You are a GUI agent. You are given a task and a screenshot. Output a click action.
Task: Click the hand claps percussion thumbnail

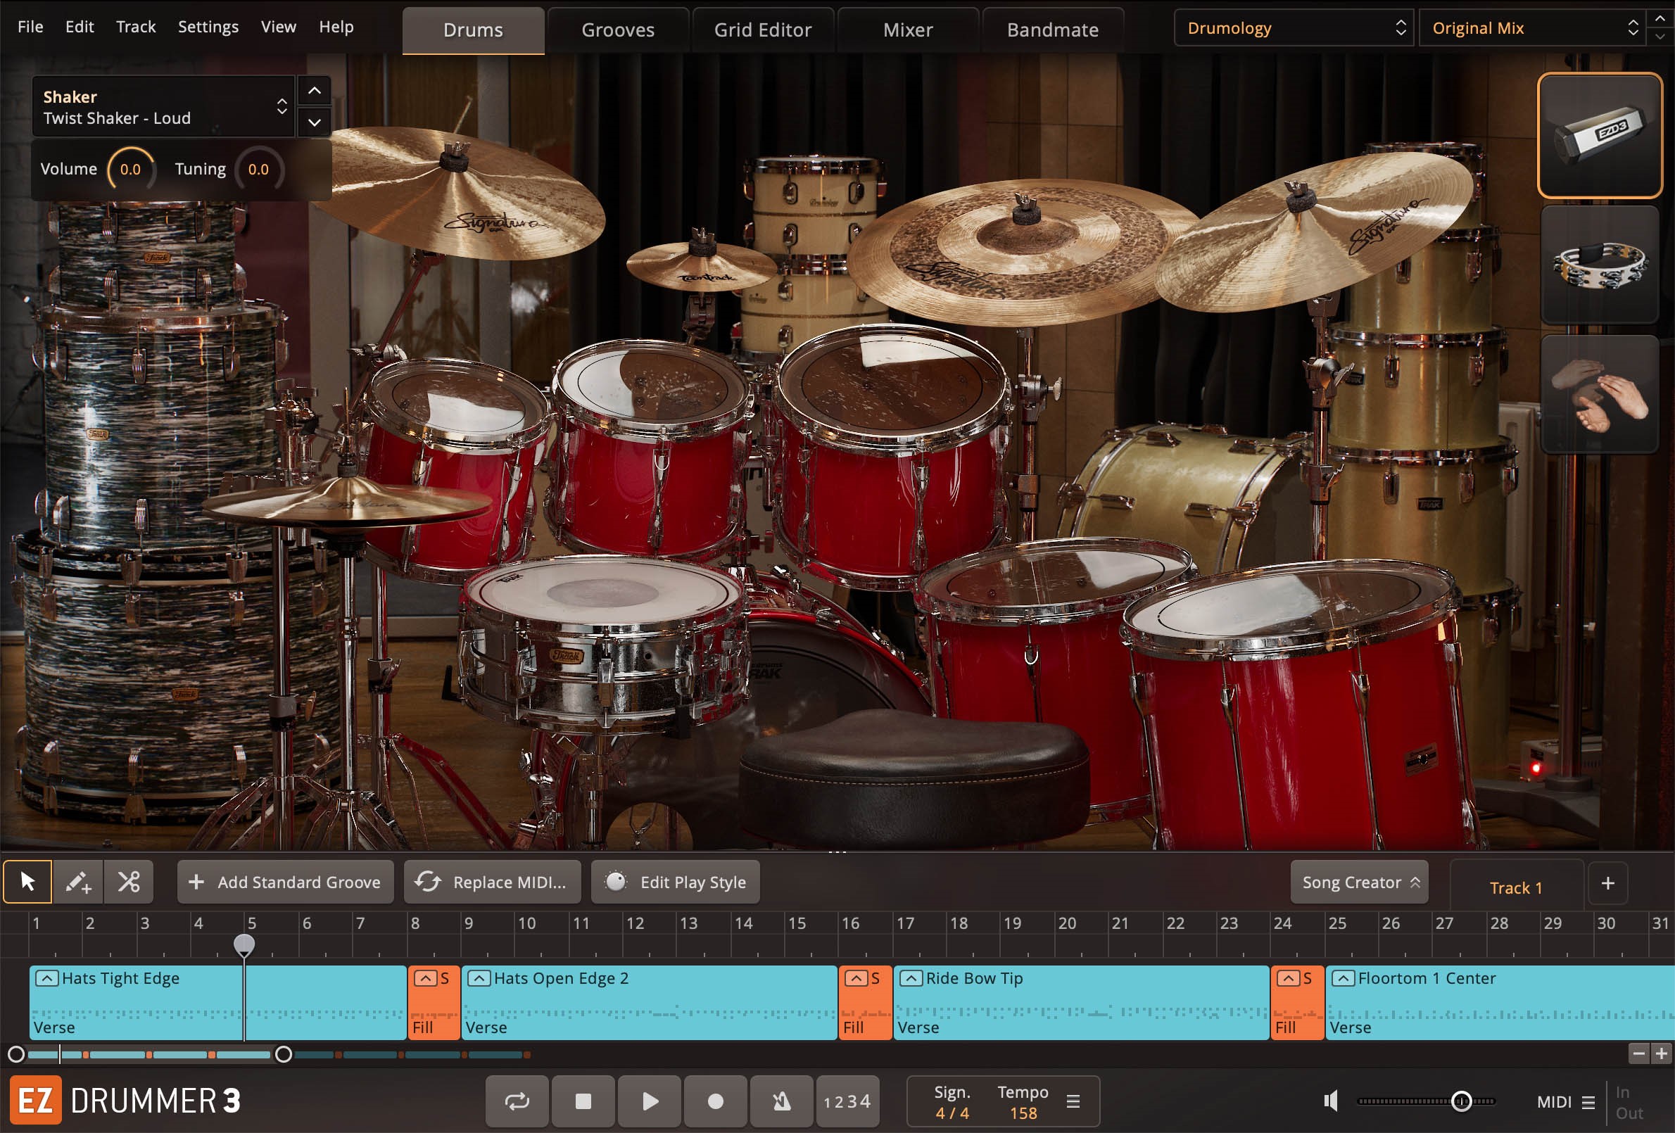coord(1599,394)
